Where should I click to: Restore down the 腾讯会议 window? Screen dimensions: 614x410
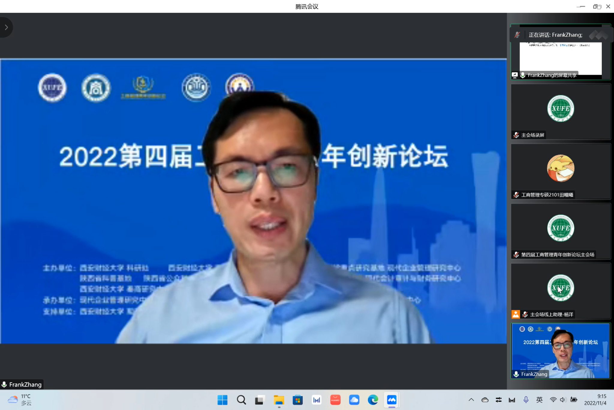pyautogui.click(x=597, y=6)
